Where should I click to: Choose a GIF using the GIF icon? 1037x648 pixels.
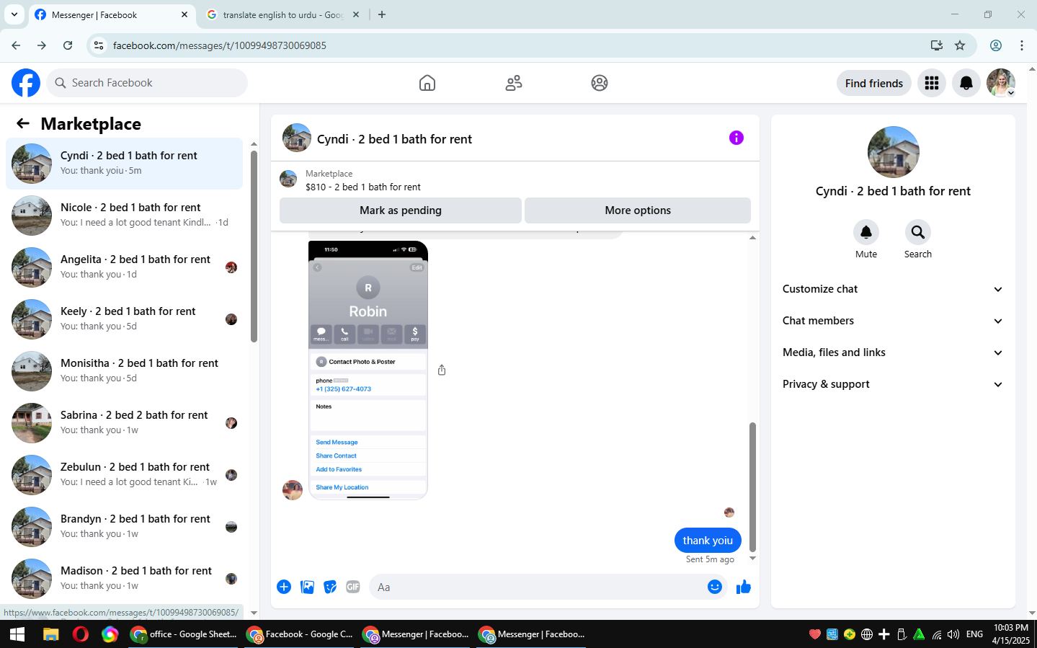coord(353,587)
